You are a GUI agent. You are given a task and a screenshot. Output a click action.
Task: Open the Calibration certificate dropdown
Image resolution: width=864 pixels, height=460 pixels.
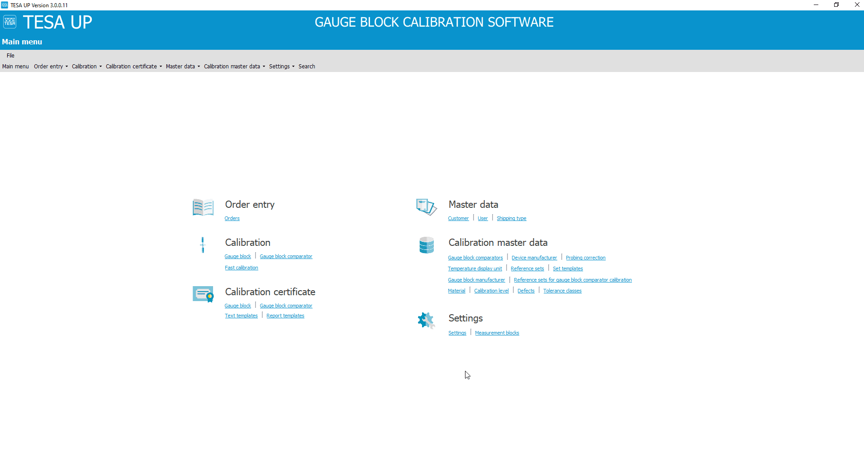[x=131, y=66]
